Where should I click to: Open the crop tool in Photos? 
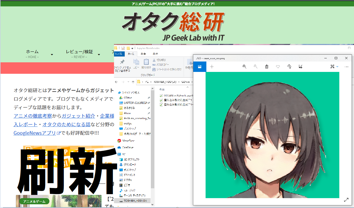click(301, 67)
